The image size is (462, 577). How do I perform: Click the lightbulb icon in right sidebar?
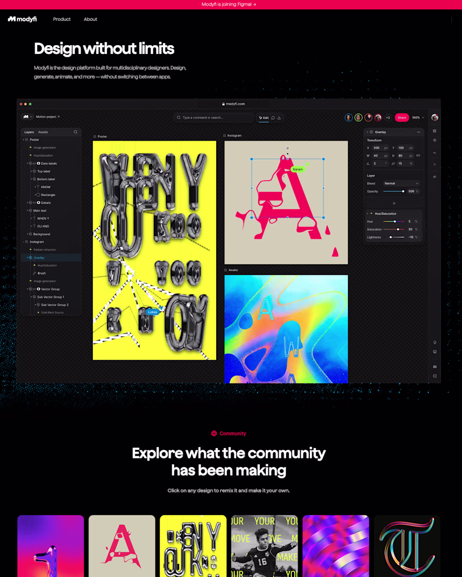[435, 343]
